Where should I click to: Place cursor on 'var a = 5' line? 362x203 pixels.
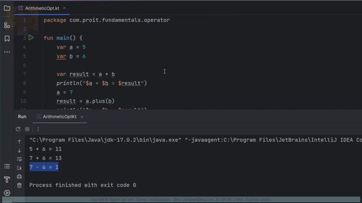(x=71, y=47)
